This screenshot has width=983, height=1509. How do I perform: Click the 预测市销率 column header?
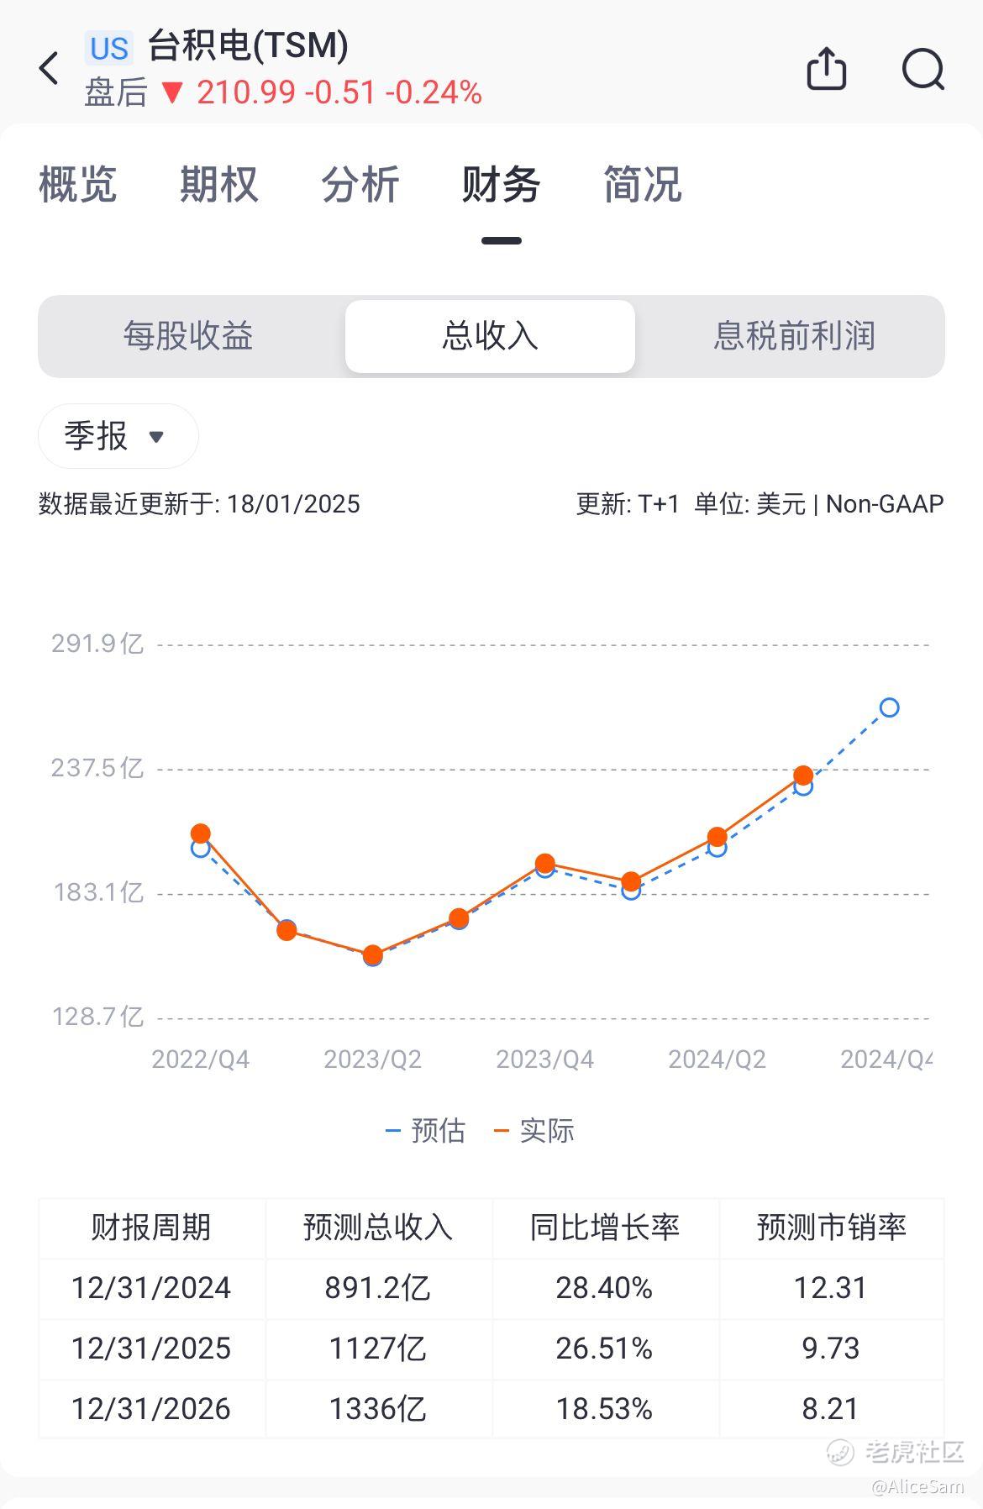[x=831, y=1228]
